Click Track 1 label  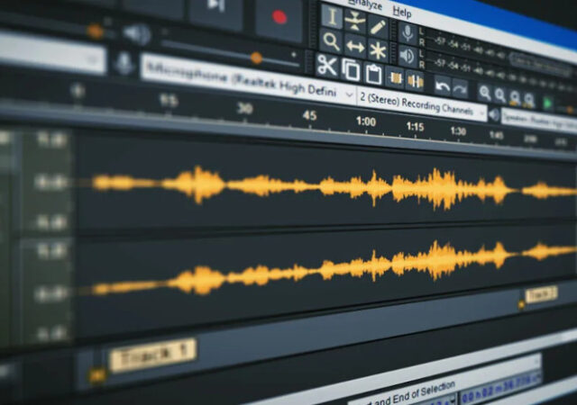(153, 354)
